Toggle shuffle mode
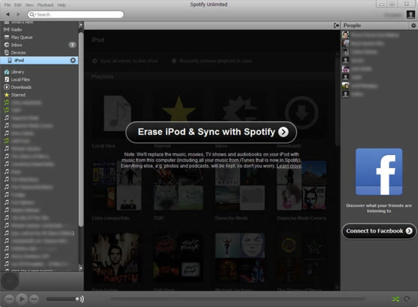 click(x=395, y=299)
